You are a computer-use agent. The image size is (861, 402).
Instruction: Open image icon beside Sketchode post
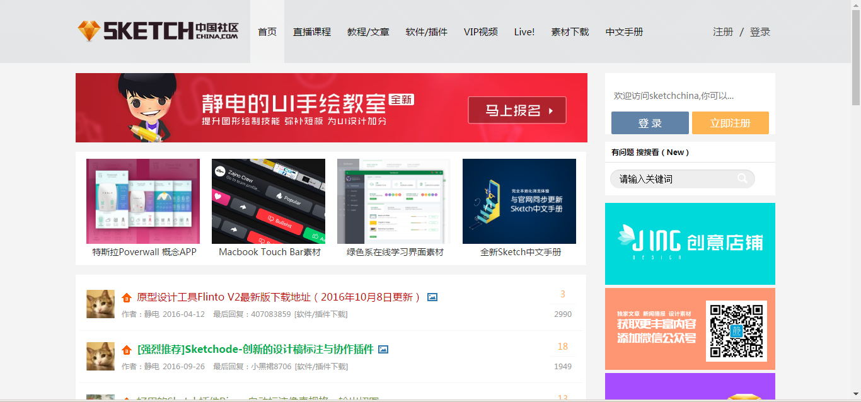(383, 349)
